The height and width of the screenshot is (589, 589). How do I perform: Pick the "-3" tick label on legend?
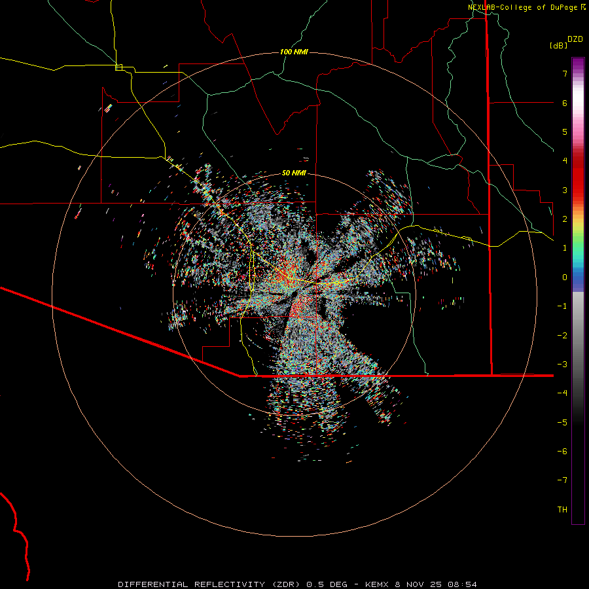[x=562, y=365]
